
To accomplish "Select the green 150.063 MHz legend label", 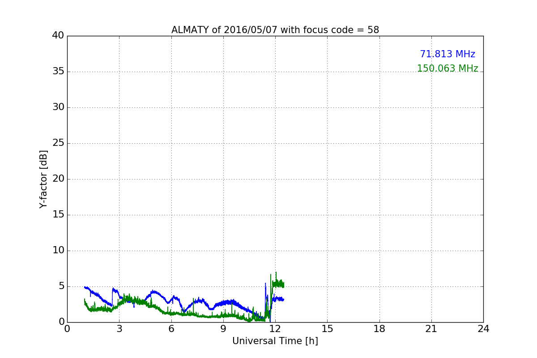I will (x=447, y=68).
